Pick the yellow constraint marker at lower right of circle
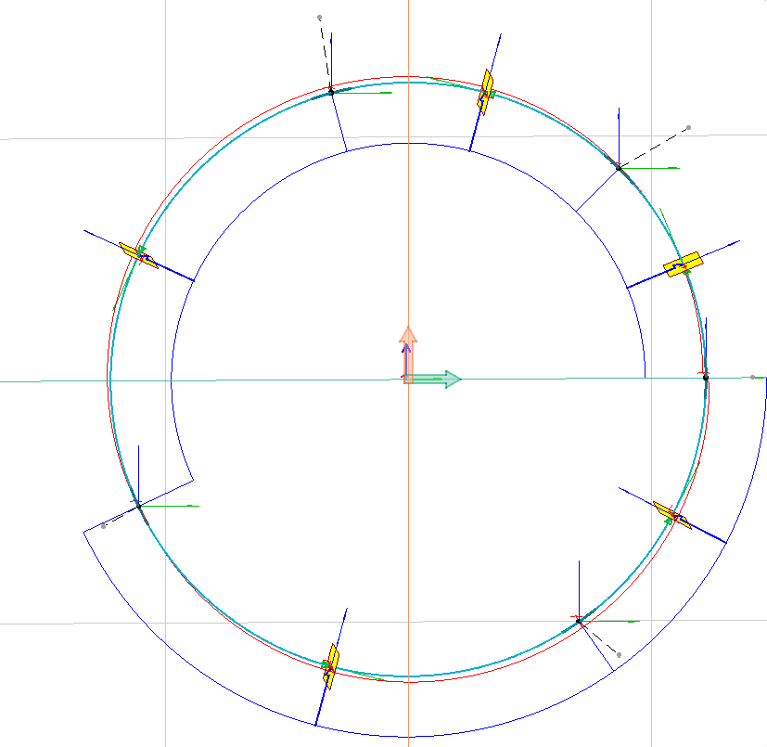This screenshot has width=767, height=747. coord(672,515)
